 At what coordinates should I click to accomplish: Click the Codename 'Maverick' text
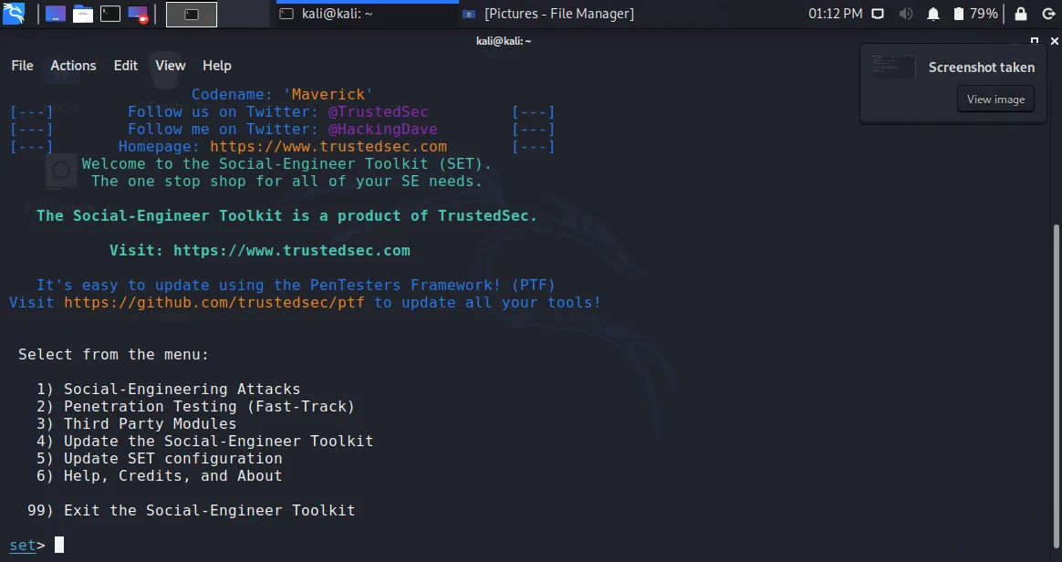coord(282,95)
